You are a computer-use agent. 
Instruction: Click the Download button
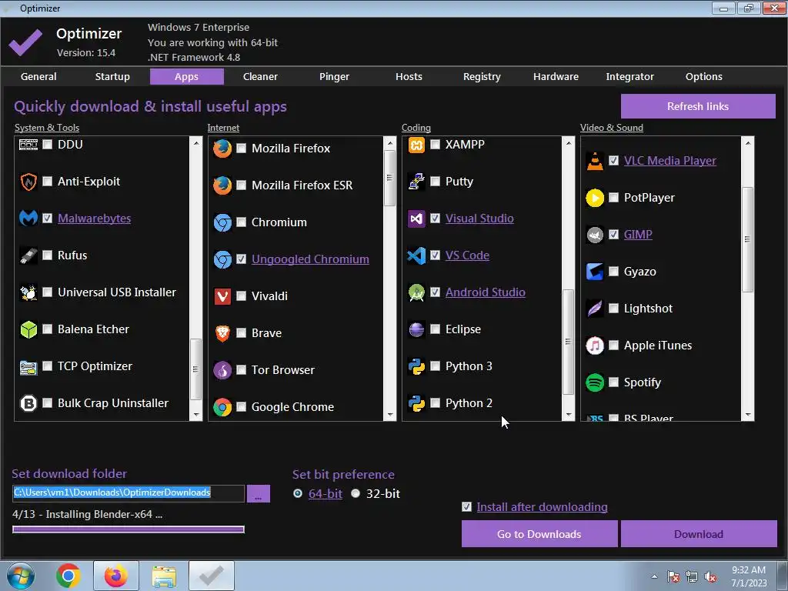click(x=699, y=534)
